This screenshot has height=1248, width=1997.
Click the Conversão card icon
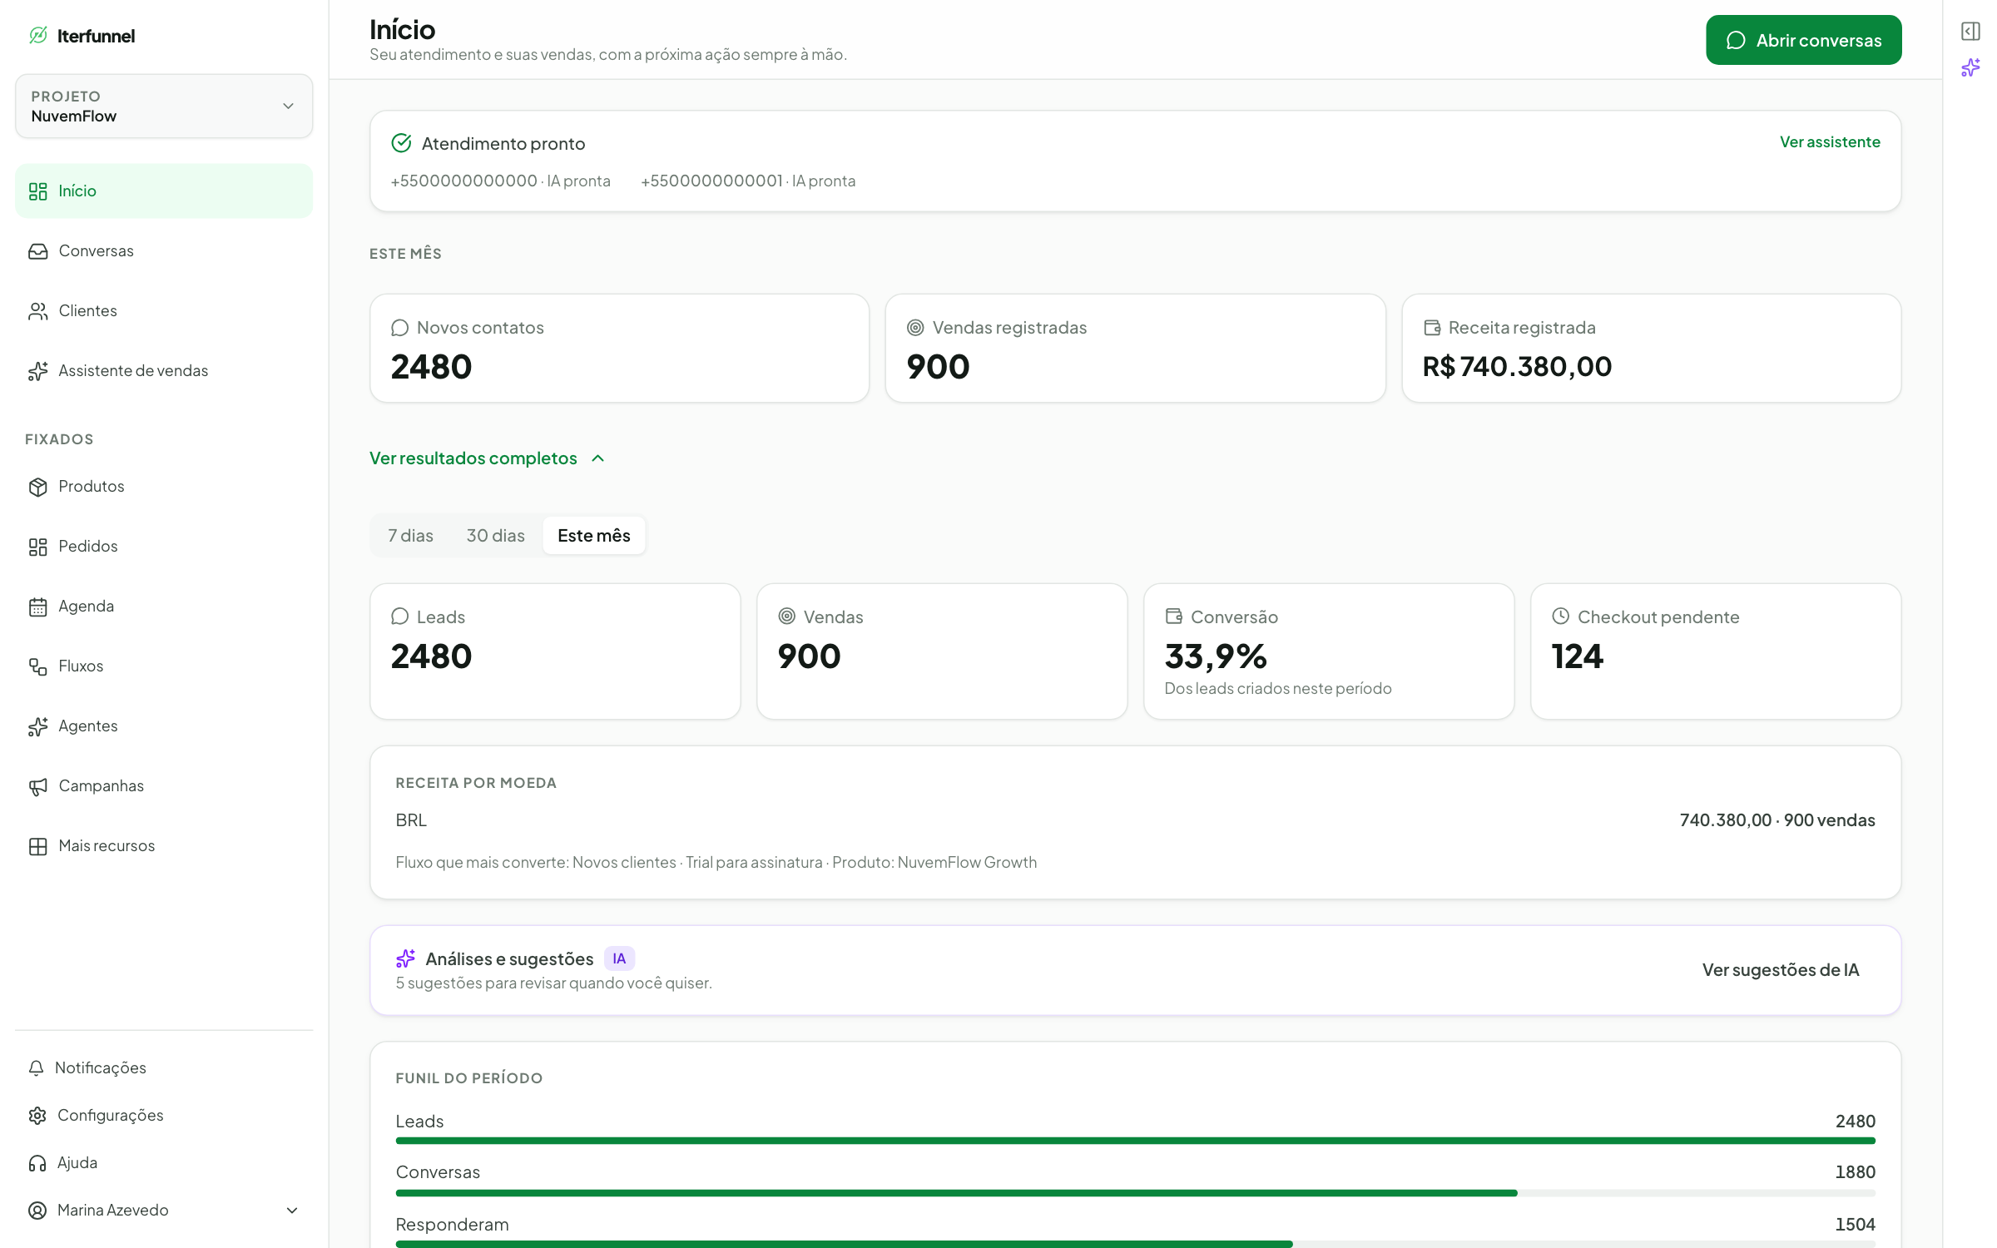pos(1174,617)
